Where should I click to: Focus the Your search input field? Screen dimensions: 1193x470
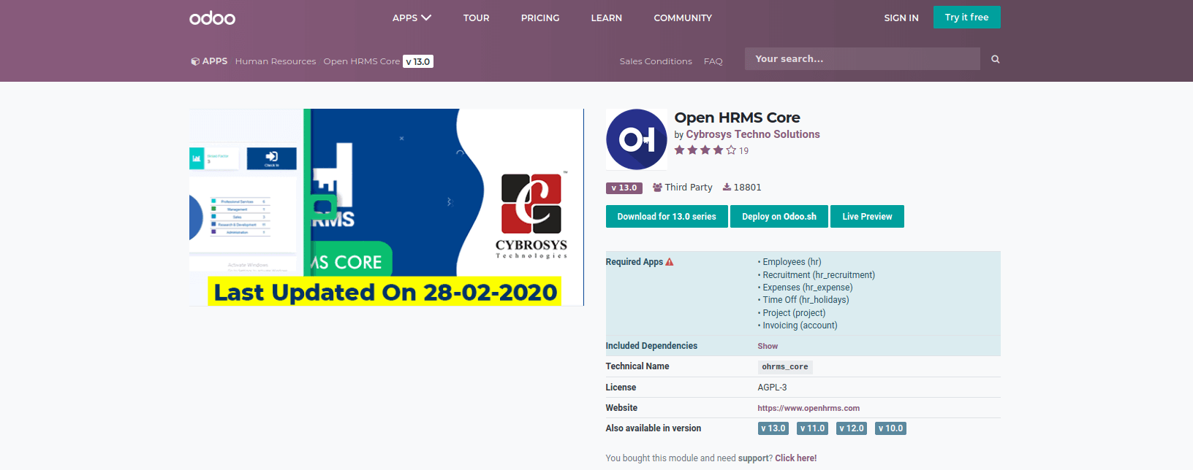[x=863, y=59]
